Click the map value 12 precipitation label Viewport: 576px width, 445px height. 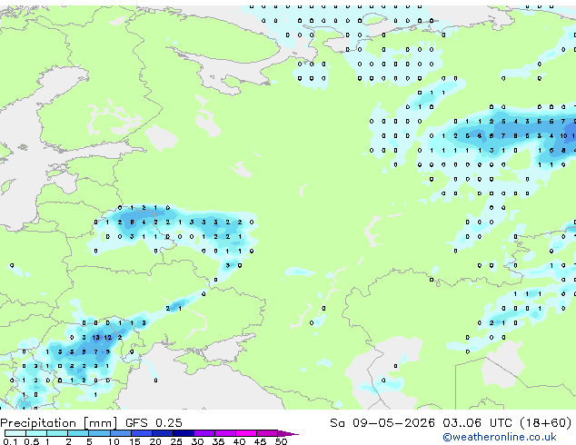[107, 338]
